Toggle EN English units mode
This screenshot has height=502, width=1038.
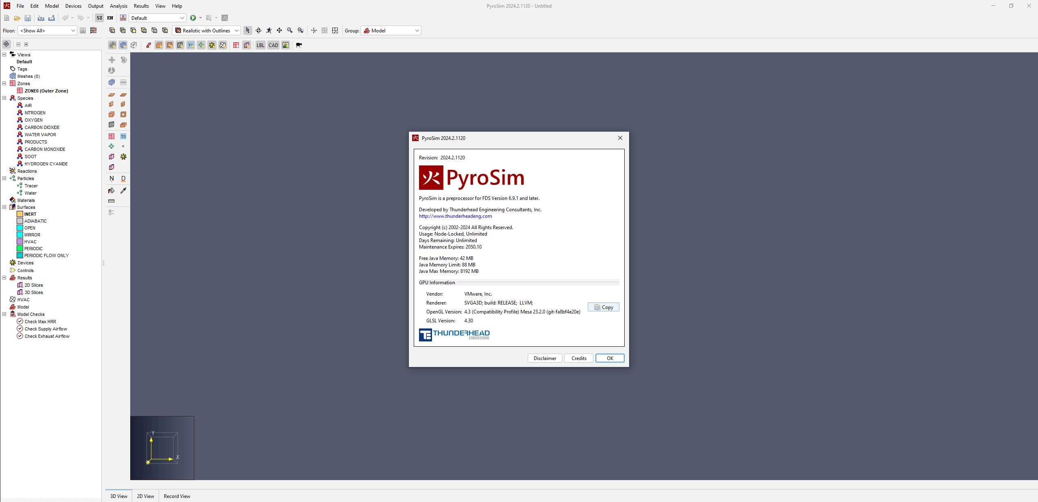tap(110, 18)
